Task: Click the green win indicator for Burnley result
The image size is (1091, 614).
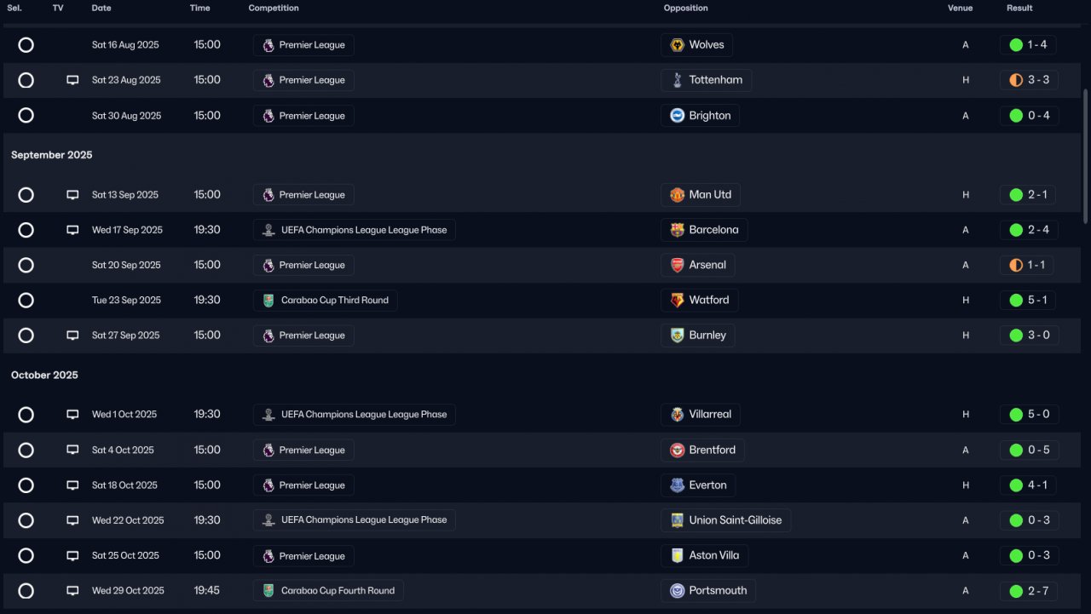Action: coord(1016,336)
